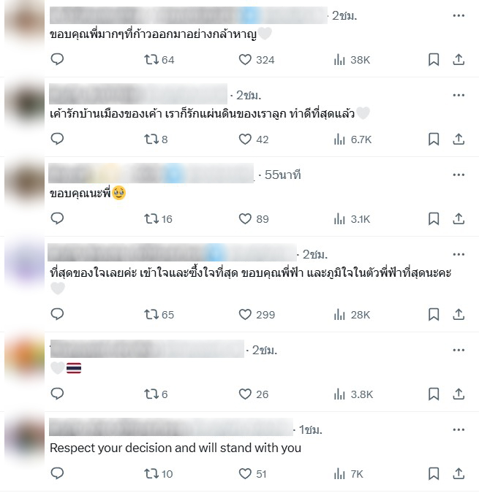Image resolution: width=479 pixels, height=493 pixels.
Task: Share the 'Respect your decision' tweet
Action: point(459,473)
